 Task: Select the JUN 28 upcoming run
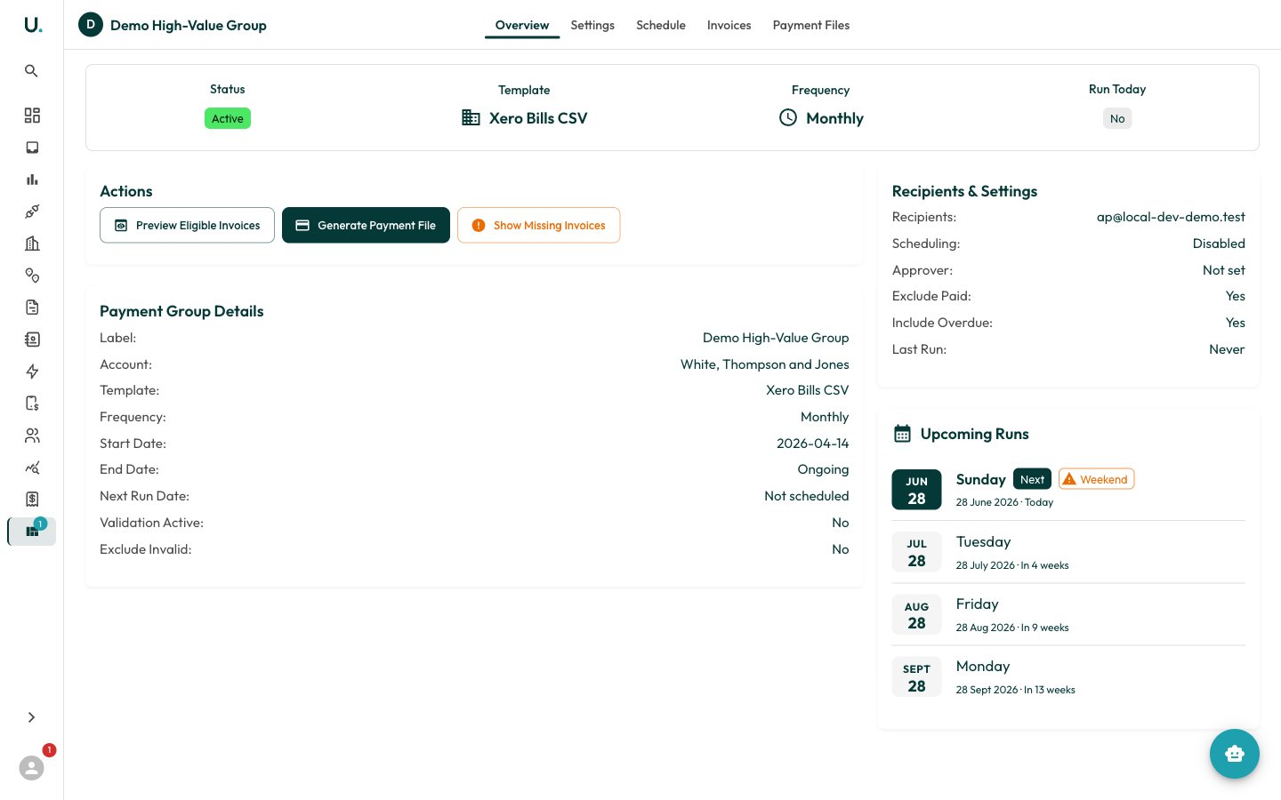click(1068, 490)
